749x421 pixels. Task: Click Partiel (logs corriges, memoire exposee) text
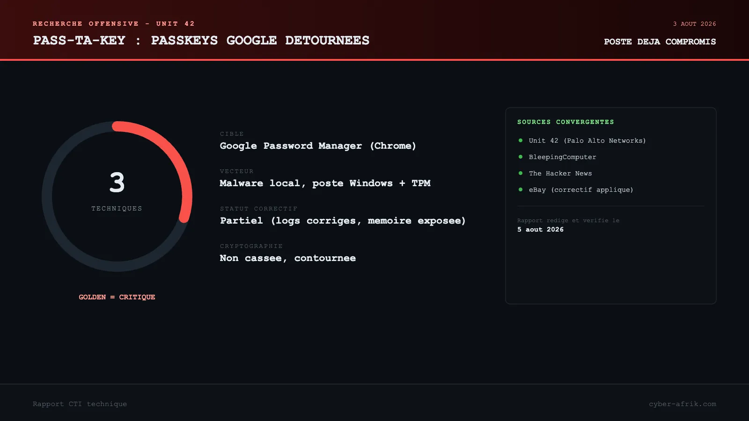[343, 221]
